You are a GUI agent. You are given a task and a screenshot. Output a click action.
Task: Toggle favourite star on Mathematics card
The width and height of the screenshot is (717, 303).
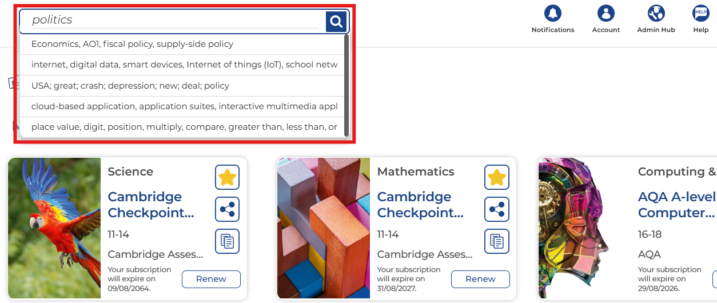pos(496,177)
